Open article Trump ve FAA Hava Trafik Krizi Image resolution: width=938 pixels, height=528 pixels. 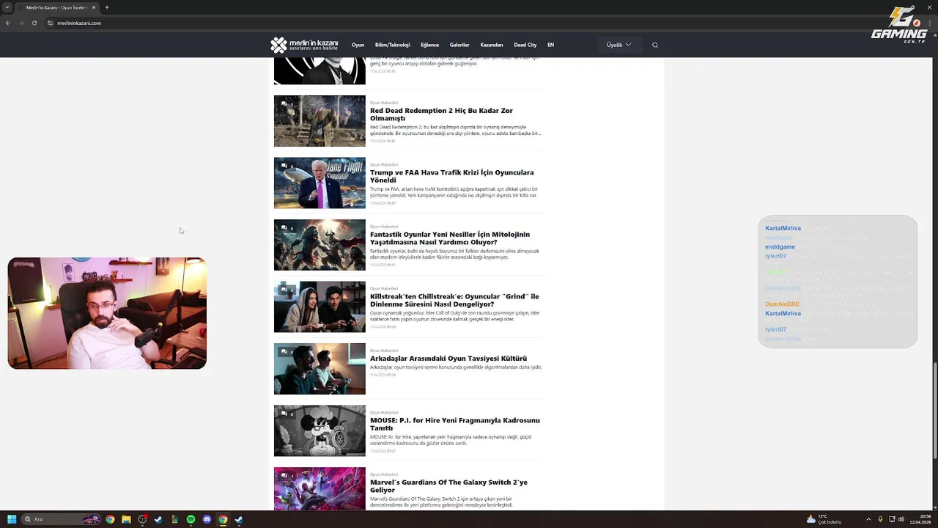pyautogui.click(x=451, y=176)
